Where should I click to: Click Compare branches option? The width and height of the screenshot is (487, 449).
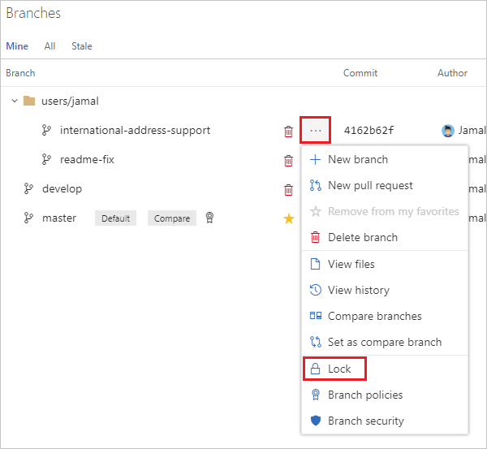pyautogui.click(x=374, y=316)
